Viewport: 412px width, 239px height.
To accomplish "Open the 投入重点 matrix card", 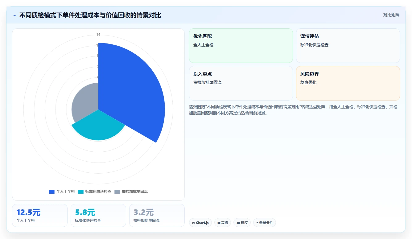I will tap(241, 83).
